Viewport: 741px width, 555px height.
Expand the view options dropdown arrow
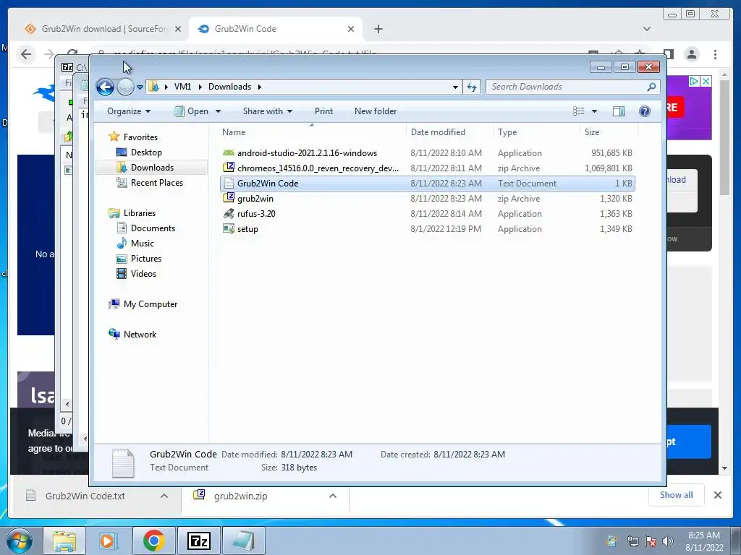click(x=595, y=111)
